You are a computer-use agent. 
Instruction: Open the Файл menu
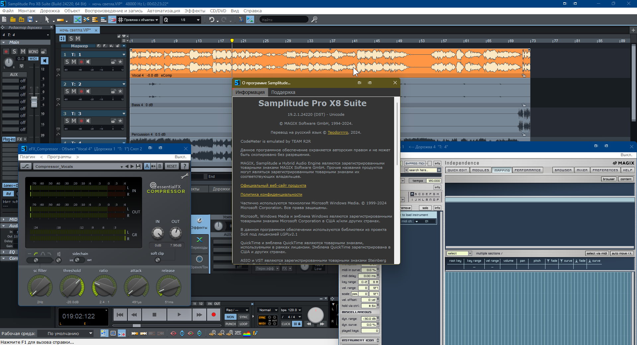pyautogui.click(x=8, y=11)
